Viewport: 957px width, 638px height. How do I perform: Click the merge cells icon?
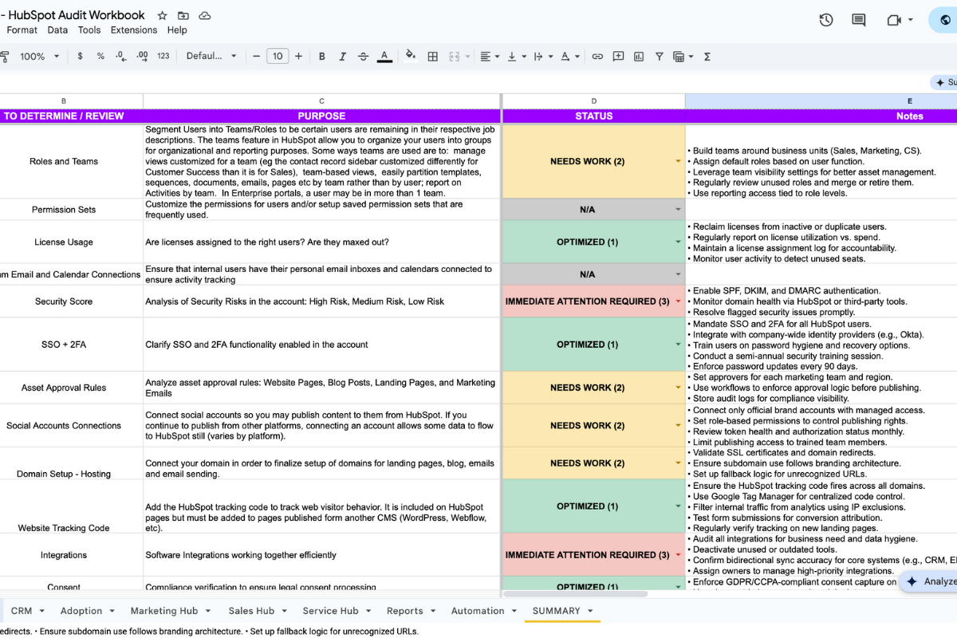point(454,57)
